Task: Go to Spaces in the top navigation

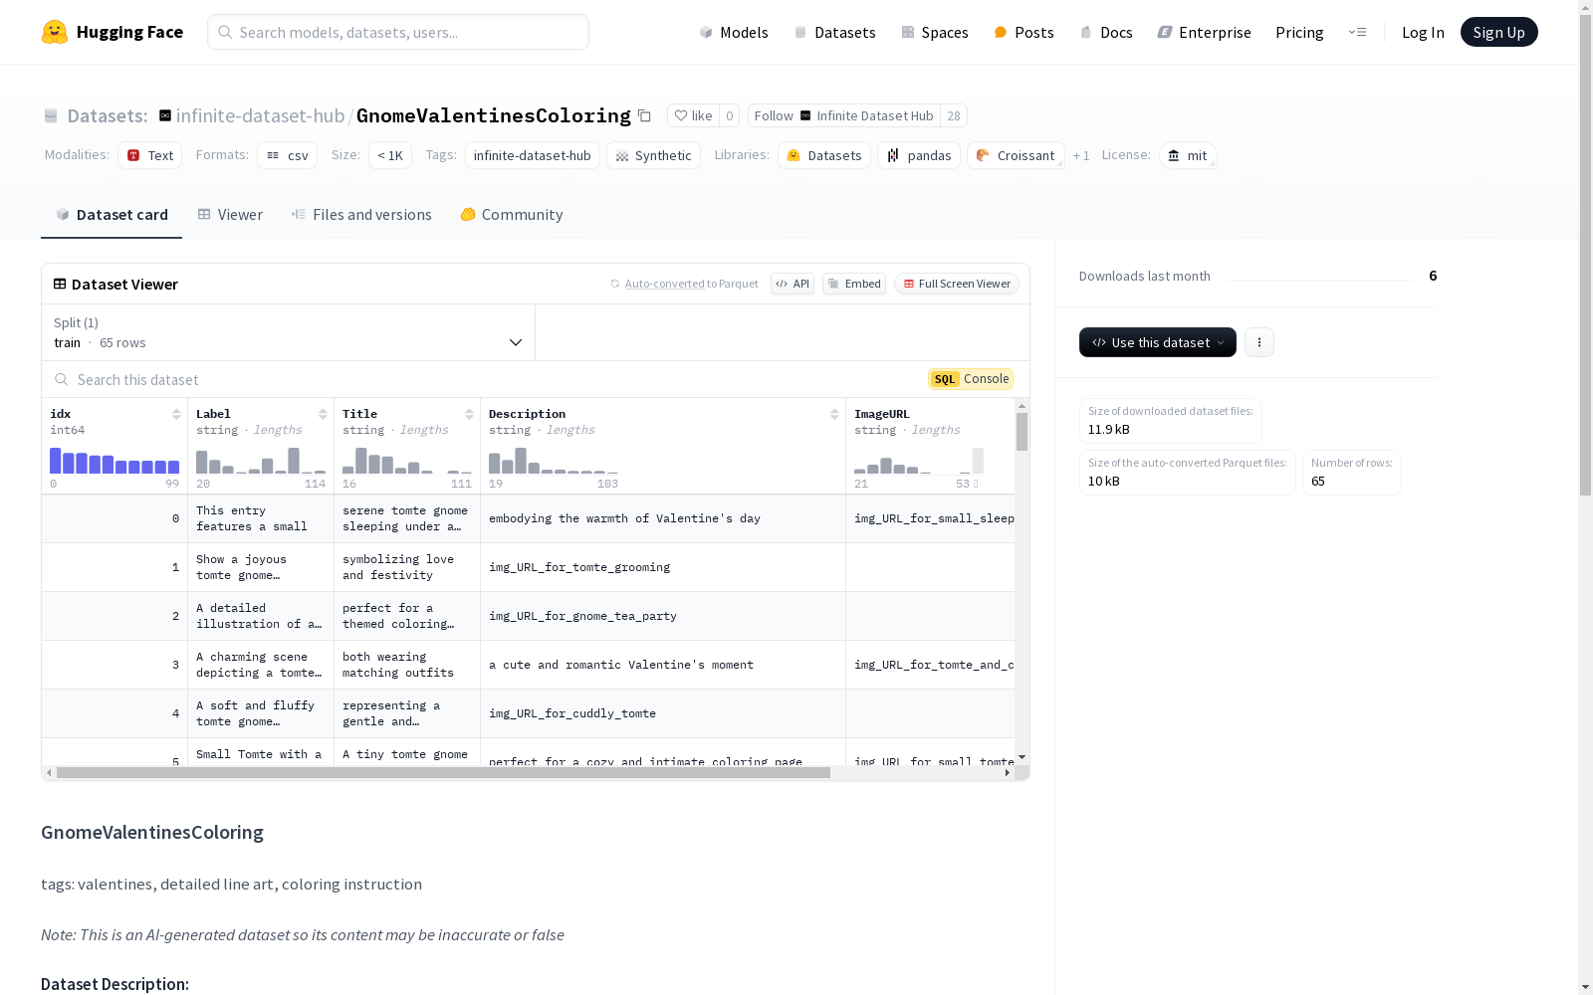Action: pyautogui.click(x=935, y=32)
